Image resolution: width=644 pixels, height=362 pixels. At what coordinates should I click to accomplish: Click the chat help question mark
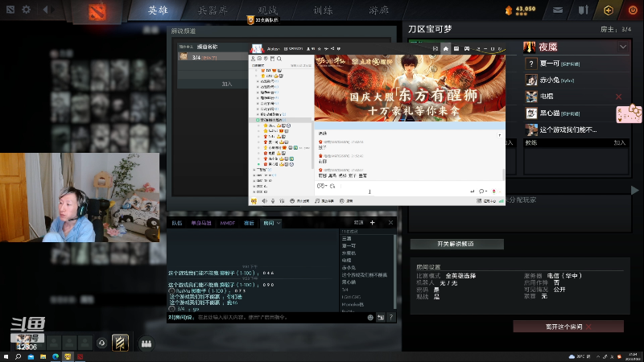(x=391, y=317)
